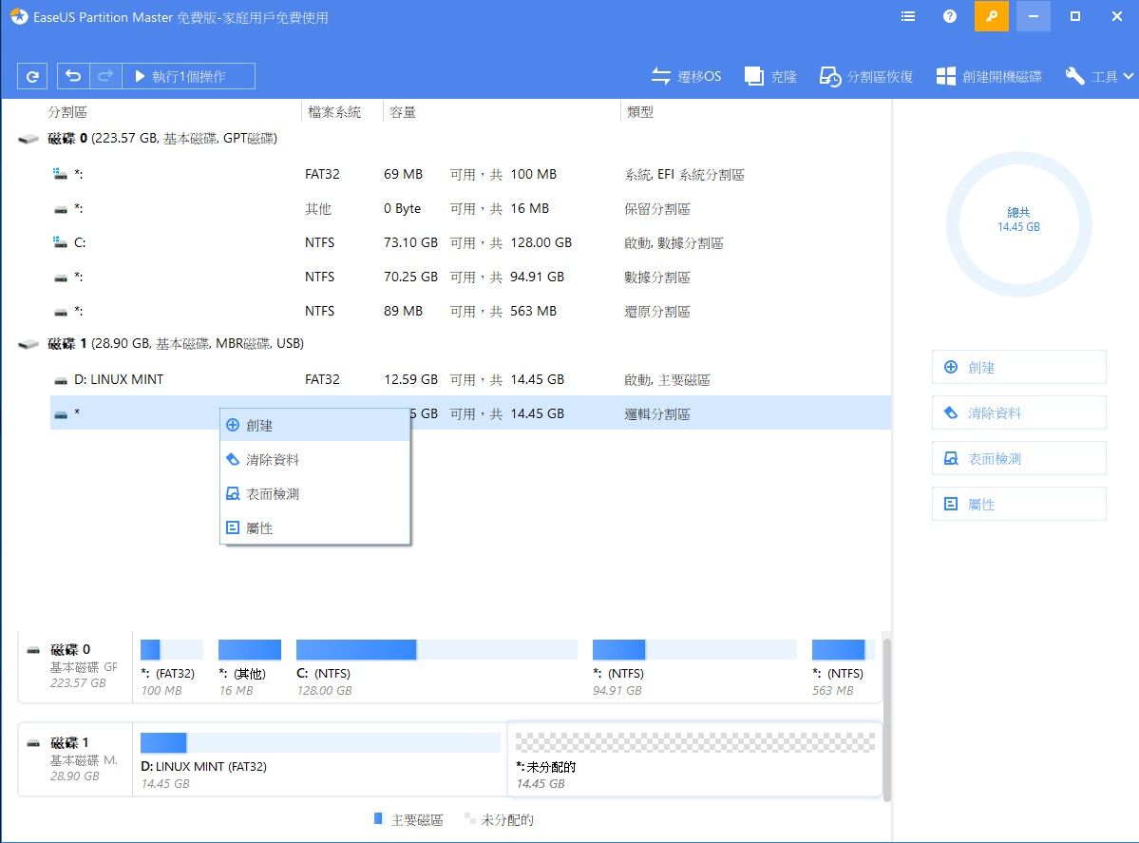Open the task list icon in the title bar
Image resolution: width=1139 pixels, height=843 pixels.
click(x=908, y=16)
